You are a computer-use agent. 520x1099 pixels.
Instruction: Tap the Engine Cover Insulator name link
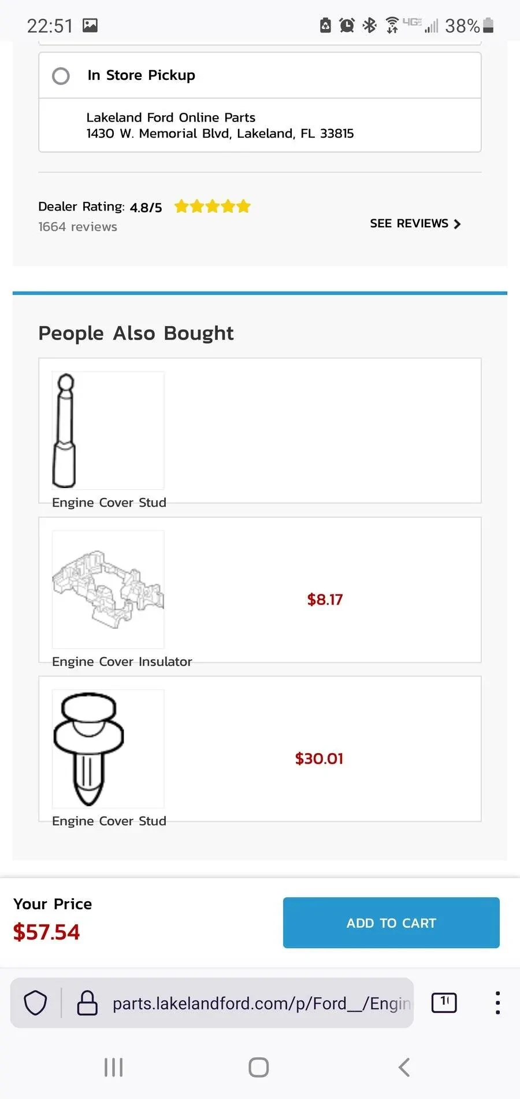122,662
